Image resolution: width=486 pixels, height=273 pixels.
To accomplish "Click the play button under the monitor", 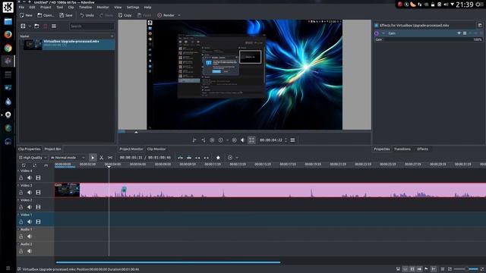I will [221, 140].
